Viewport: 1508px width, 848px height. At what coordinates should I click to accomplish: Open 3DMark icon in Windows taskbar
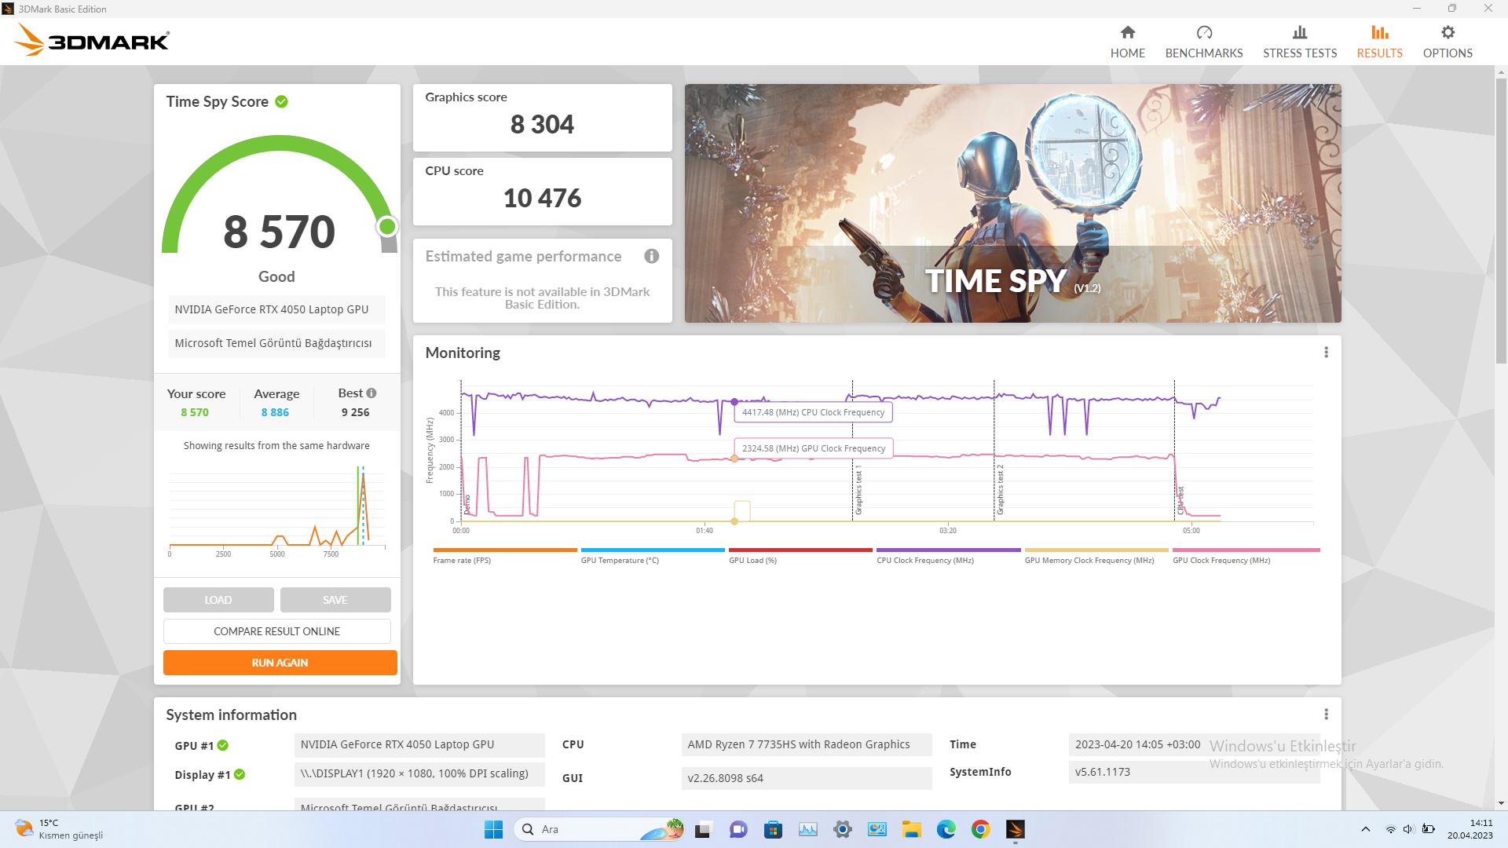coord(1015,829)
